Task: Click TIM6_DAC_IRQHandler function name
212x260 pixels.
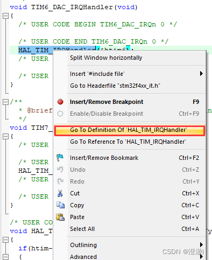Action: pos(72,7)
